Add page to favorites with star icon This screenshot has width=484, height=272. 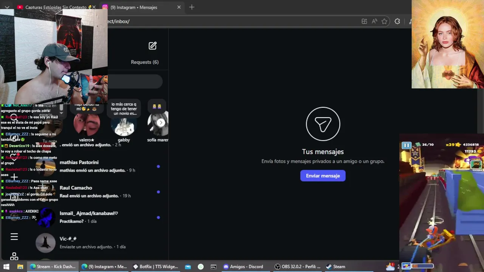pos(385,22)
